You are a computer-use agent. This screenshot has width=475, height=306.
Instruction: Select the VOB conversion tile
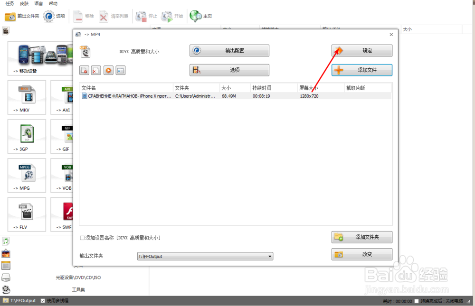pyautogui.click(x=62, y=176)
